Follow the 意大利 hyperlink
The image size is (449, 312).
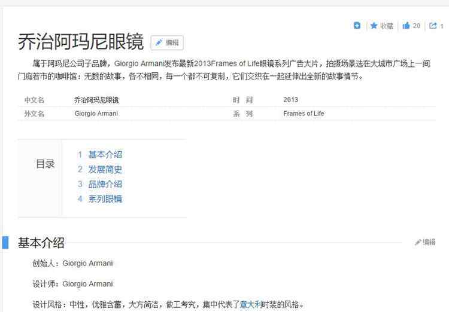point(251,304)
